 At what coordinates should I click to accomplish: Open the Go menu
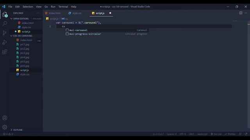tap(46, 7)
